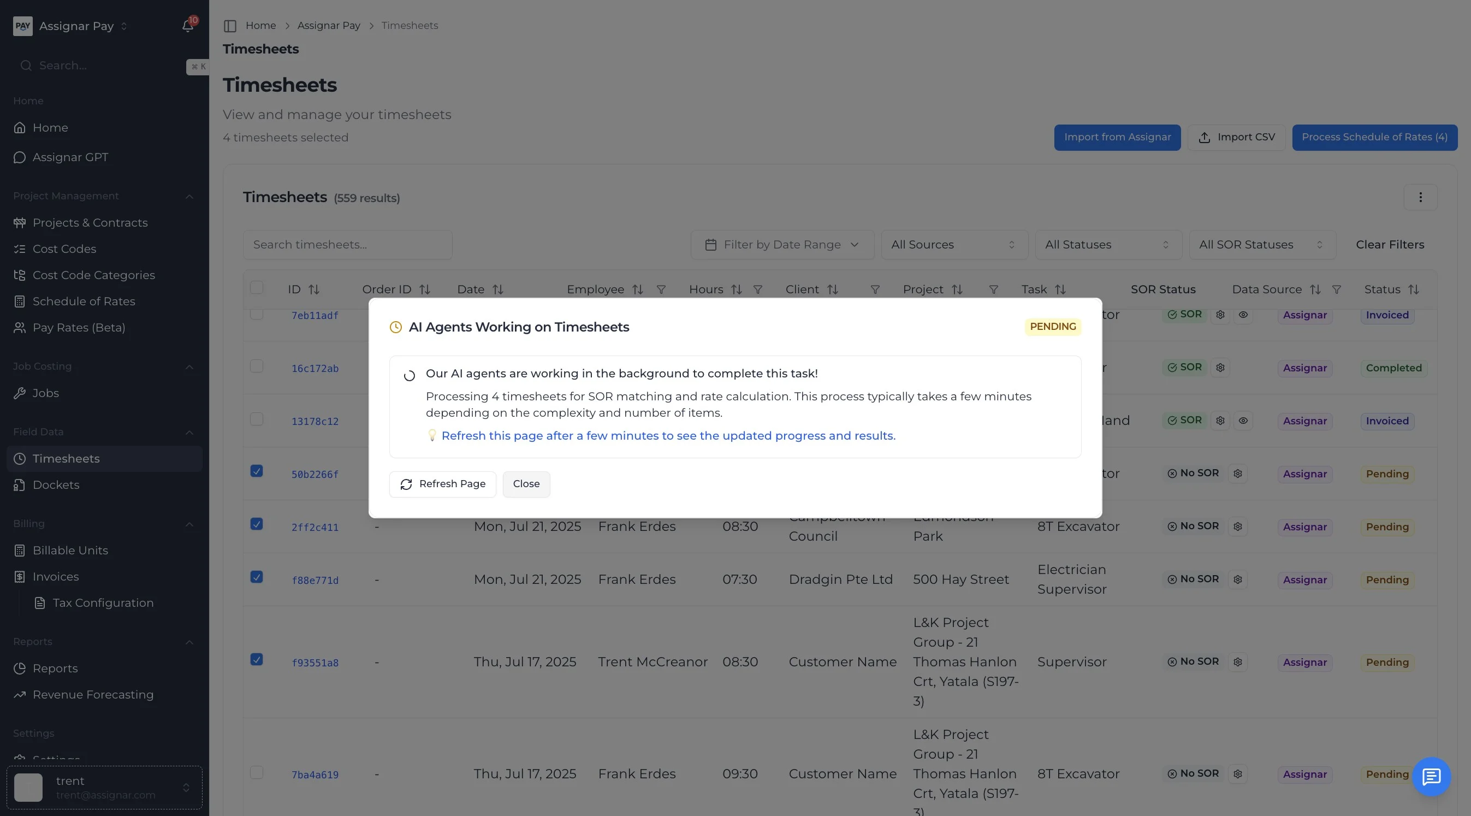The width and height of the screenshot is (1471, 816).
Task: Click the Employee column filter funnel icon
Action: point(661,290)
